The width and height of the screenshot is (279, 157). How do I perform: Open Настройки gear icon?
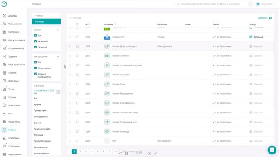(4, 32)
